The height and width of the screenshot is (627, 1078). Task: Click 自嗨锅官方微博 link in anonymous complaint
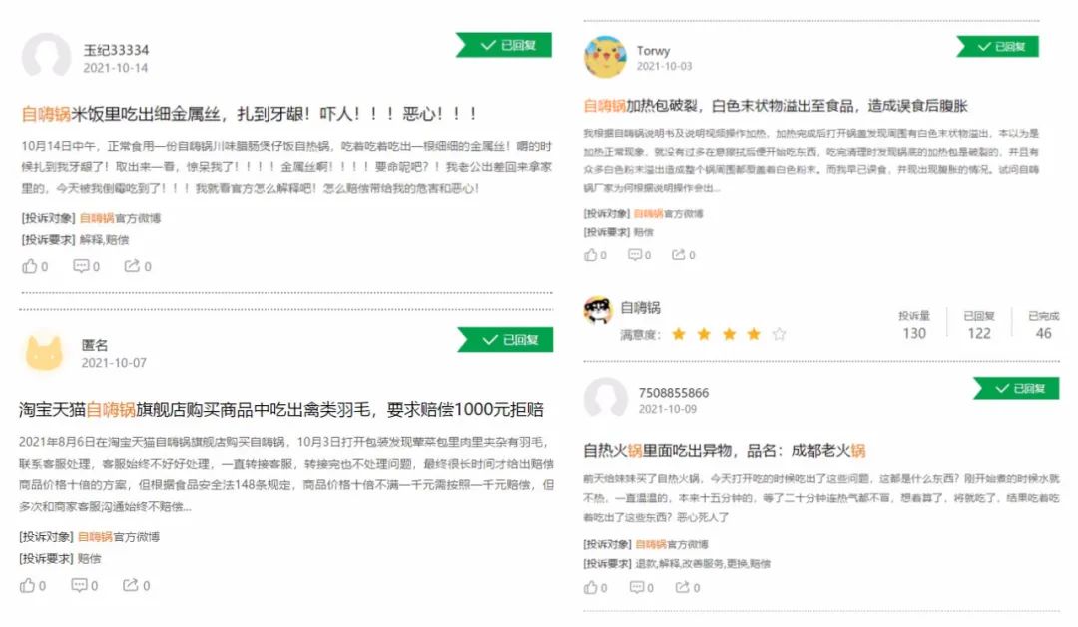coord(118,537)
